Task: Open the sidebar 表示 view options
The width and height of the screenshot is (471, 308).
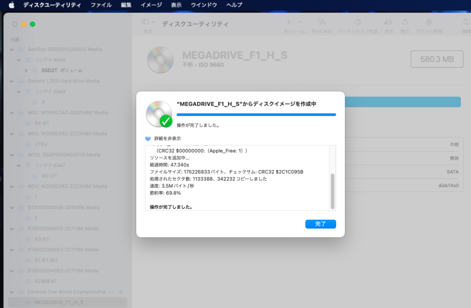Action: click(x=148, y=22)
